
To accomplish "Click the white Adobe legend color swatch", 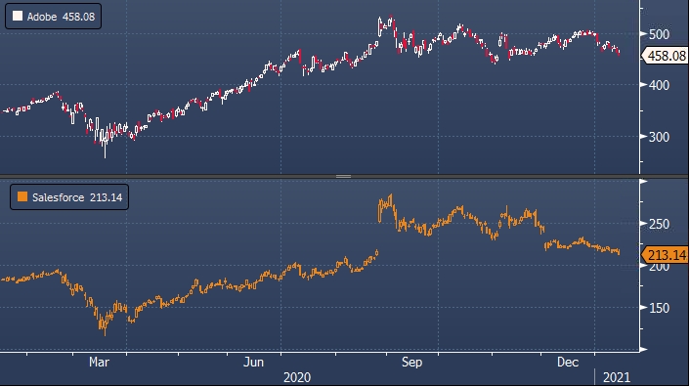I will (18, 17).
